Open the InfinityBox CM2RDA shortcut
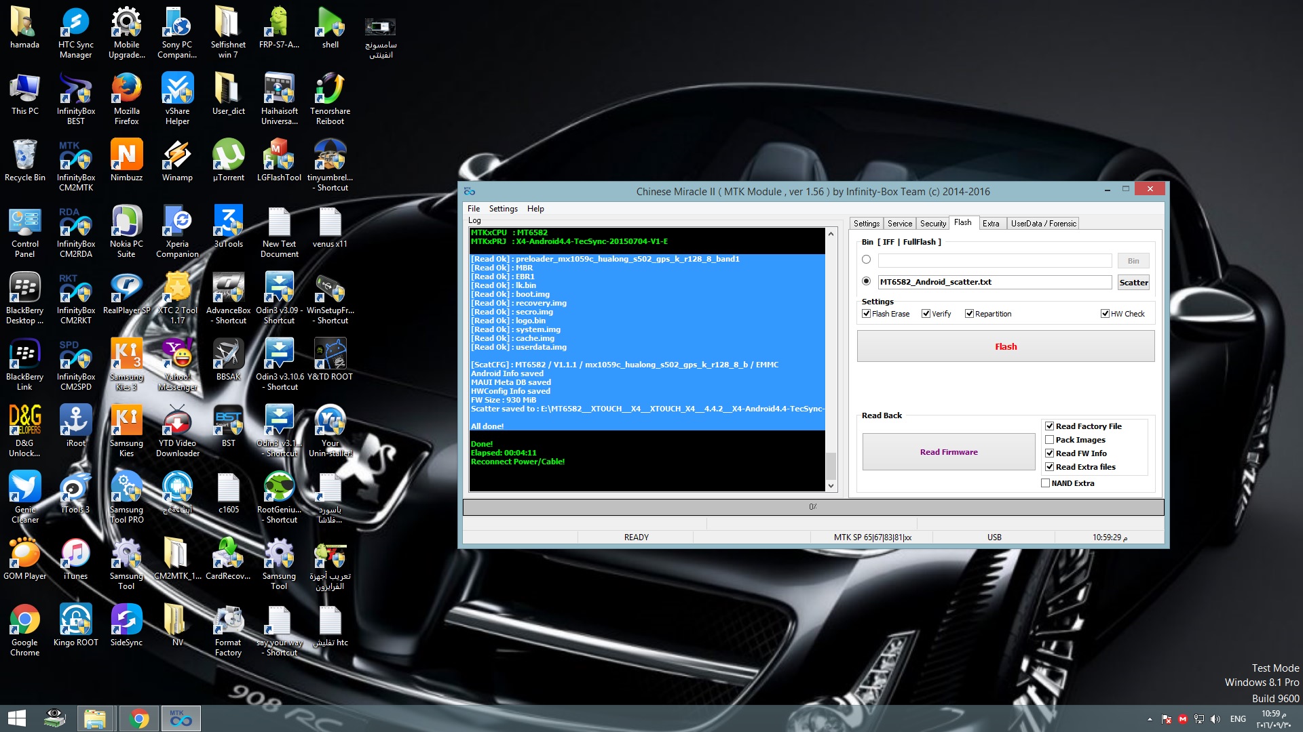The image size is (1303, 732). click(x=75, y=232)
